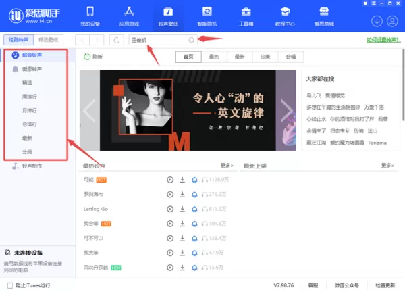The width and height of the screenshot is (405, 292).
Task: Go back with the left arrow button
Action: pos(82,40)
